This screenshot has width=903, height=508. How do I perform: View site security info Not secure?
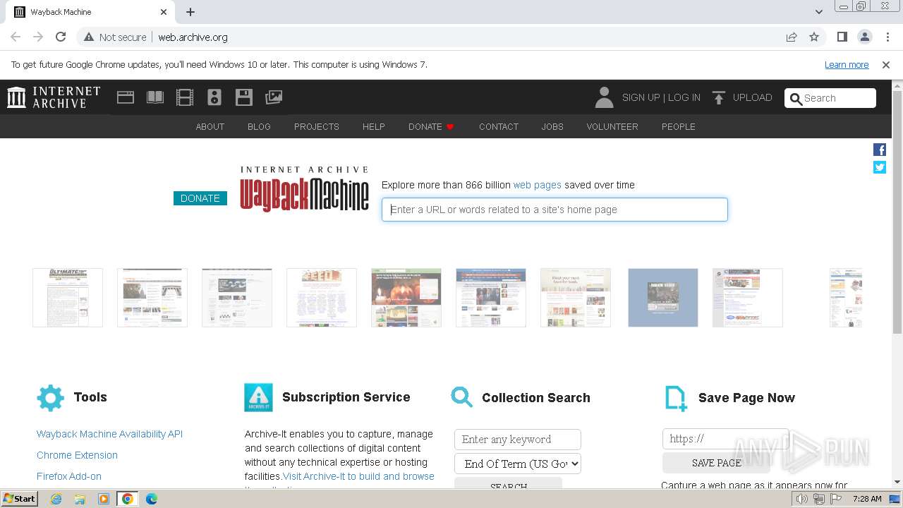115,37
